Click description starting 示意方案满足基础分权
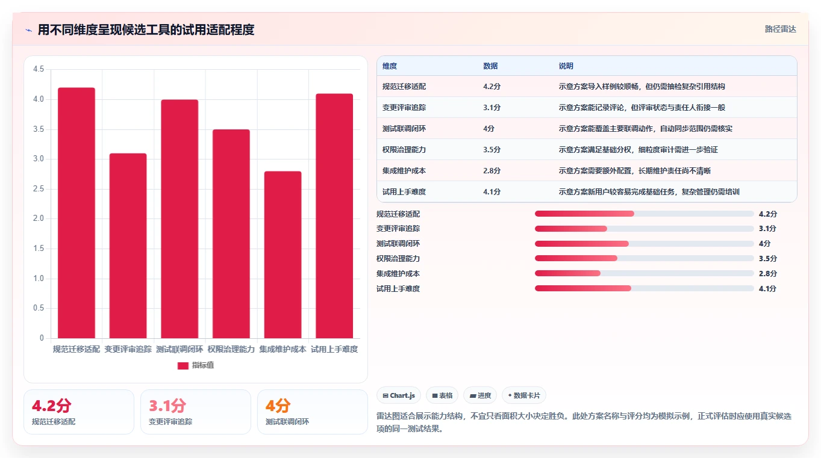Viewport: 821px width, 458px height. (638, 150)
